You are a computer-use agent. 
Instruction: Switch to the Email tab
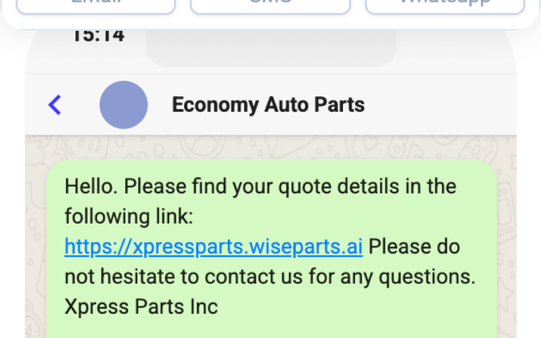click(x=95, y=5)
